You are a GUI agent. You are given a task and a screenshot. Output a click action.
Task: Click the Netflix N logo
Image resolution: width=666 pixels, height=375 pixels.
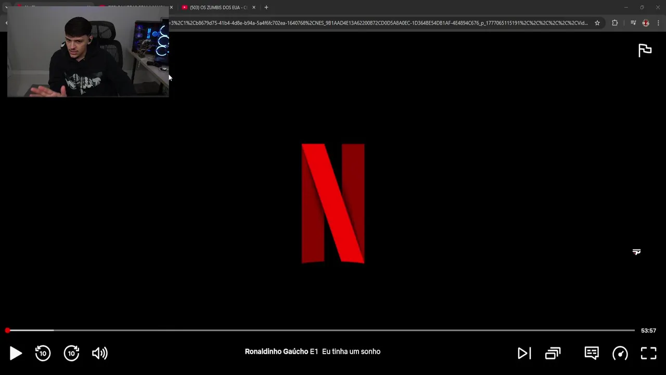pos(333,203)
